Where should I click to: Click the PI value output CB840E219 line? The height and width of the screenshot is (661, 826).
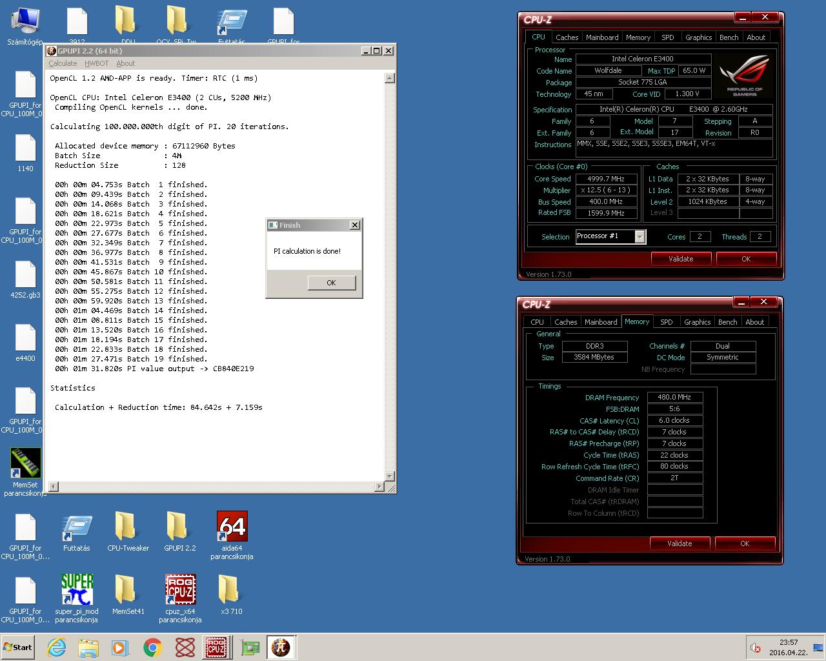pos(154,369)
